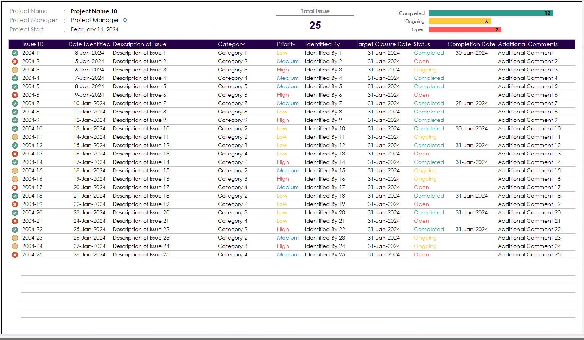
Task: Click the red error icon beside issue 2004-13
Action: (x=15, y=154)
